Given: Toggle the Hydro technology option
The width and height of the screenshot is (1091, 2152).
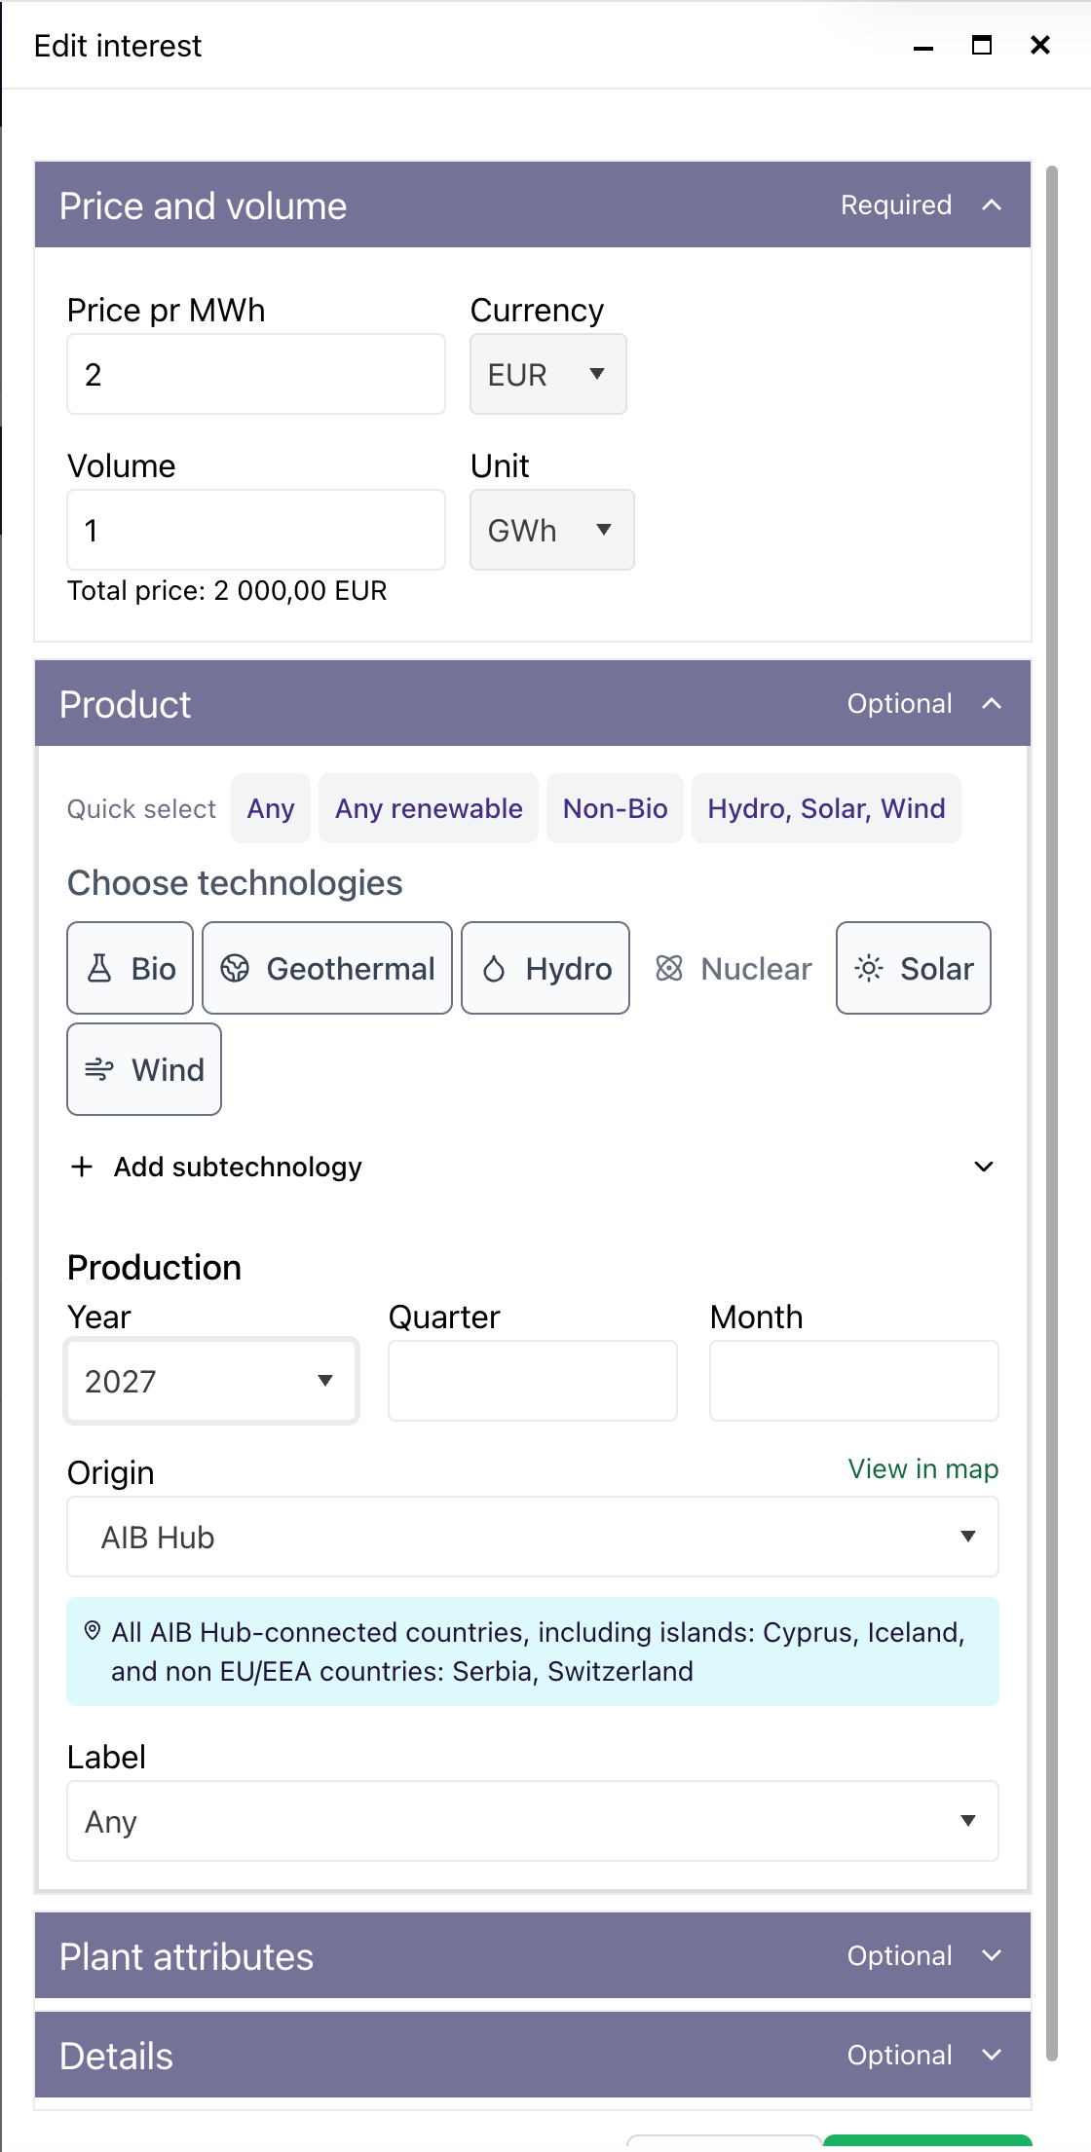Looking at the screenshot, I should (545, 968).
